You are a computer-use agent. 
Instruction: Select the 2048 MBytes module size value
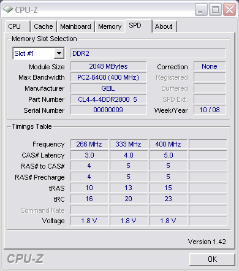coord(108,66)
